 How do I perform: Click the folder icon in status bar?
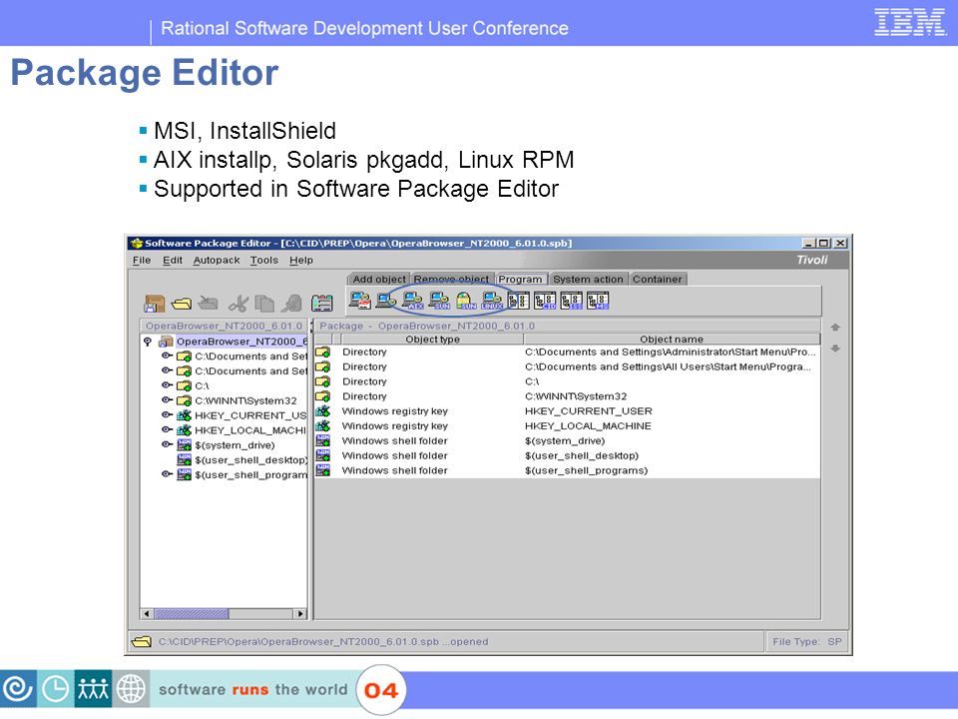[141, 641]
